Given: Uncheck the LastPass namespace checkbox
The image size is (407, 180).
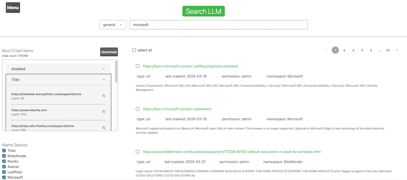Looking at the screenshot, I should point(4,172).
